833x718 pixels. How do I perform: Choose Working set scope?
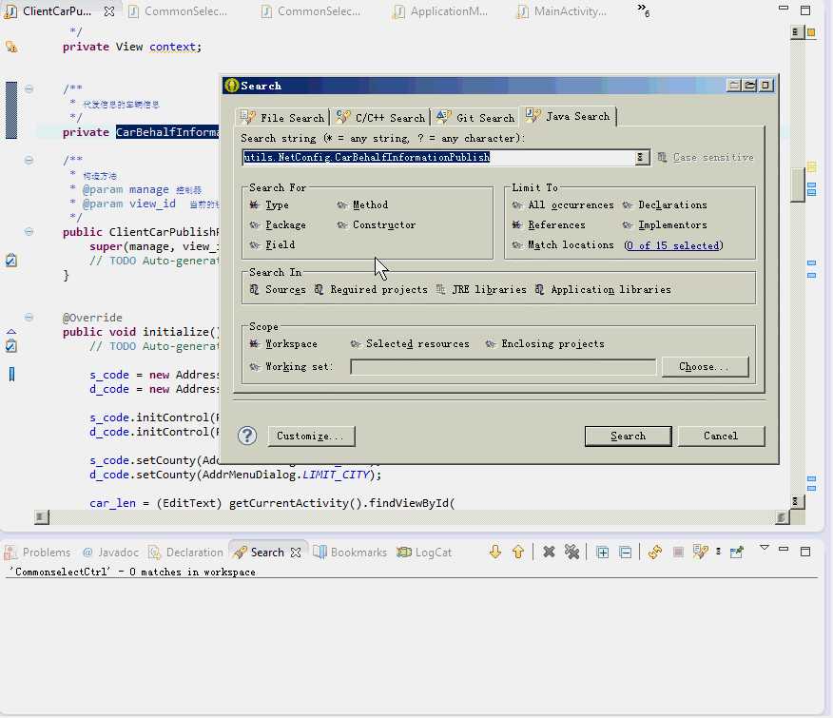(x=291, y=366)
